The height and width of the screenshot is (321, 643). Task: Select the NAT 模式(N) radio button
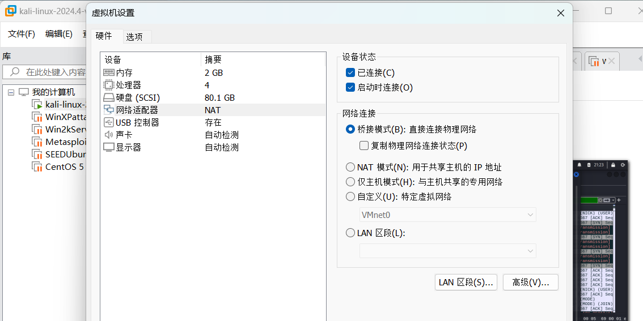click(x=350, y=167)
